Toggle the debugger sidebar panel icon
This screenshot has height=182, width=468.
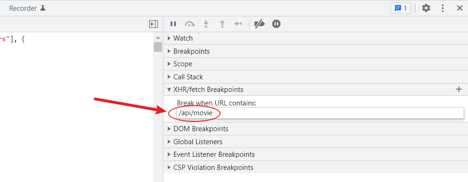click(154, 24)
